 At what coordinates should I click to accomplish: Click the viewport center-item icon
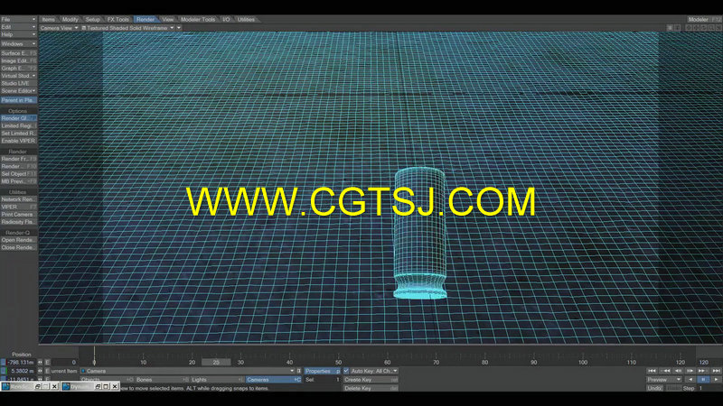pyautogui.click(x=689, y=28)
